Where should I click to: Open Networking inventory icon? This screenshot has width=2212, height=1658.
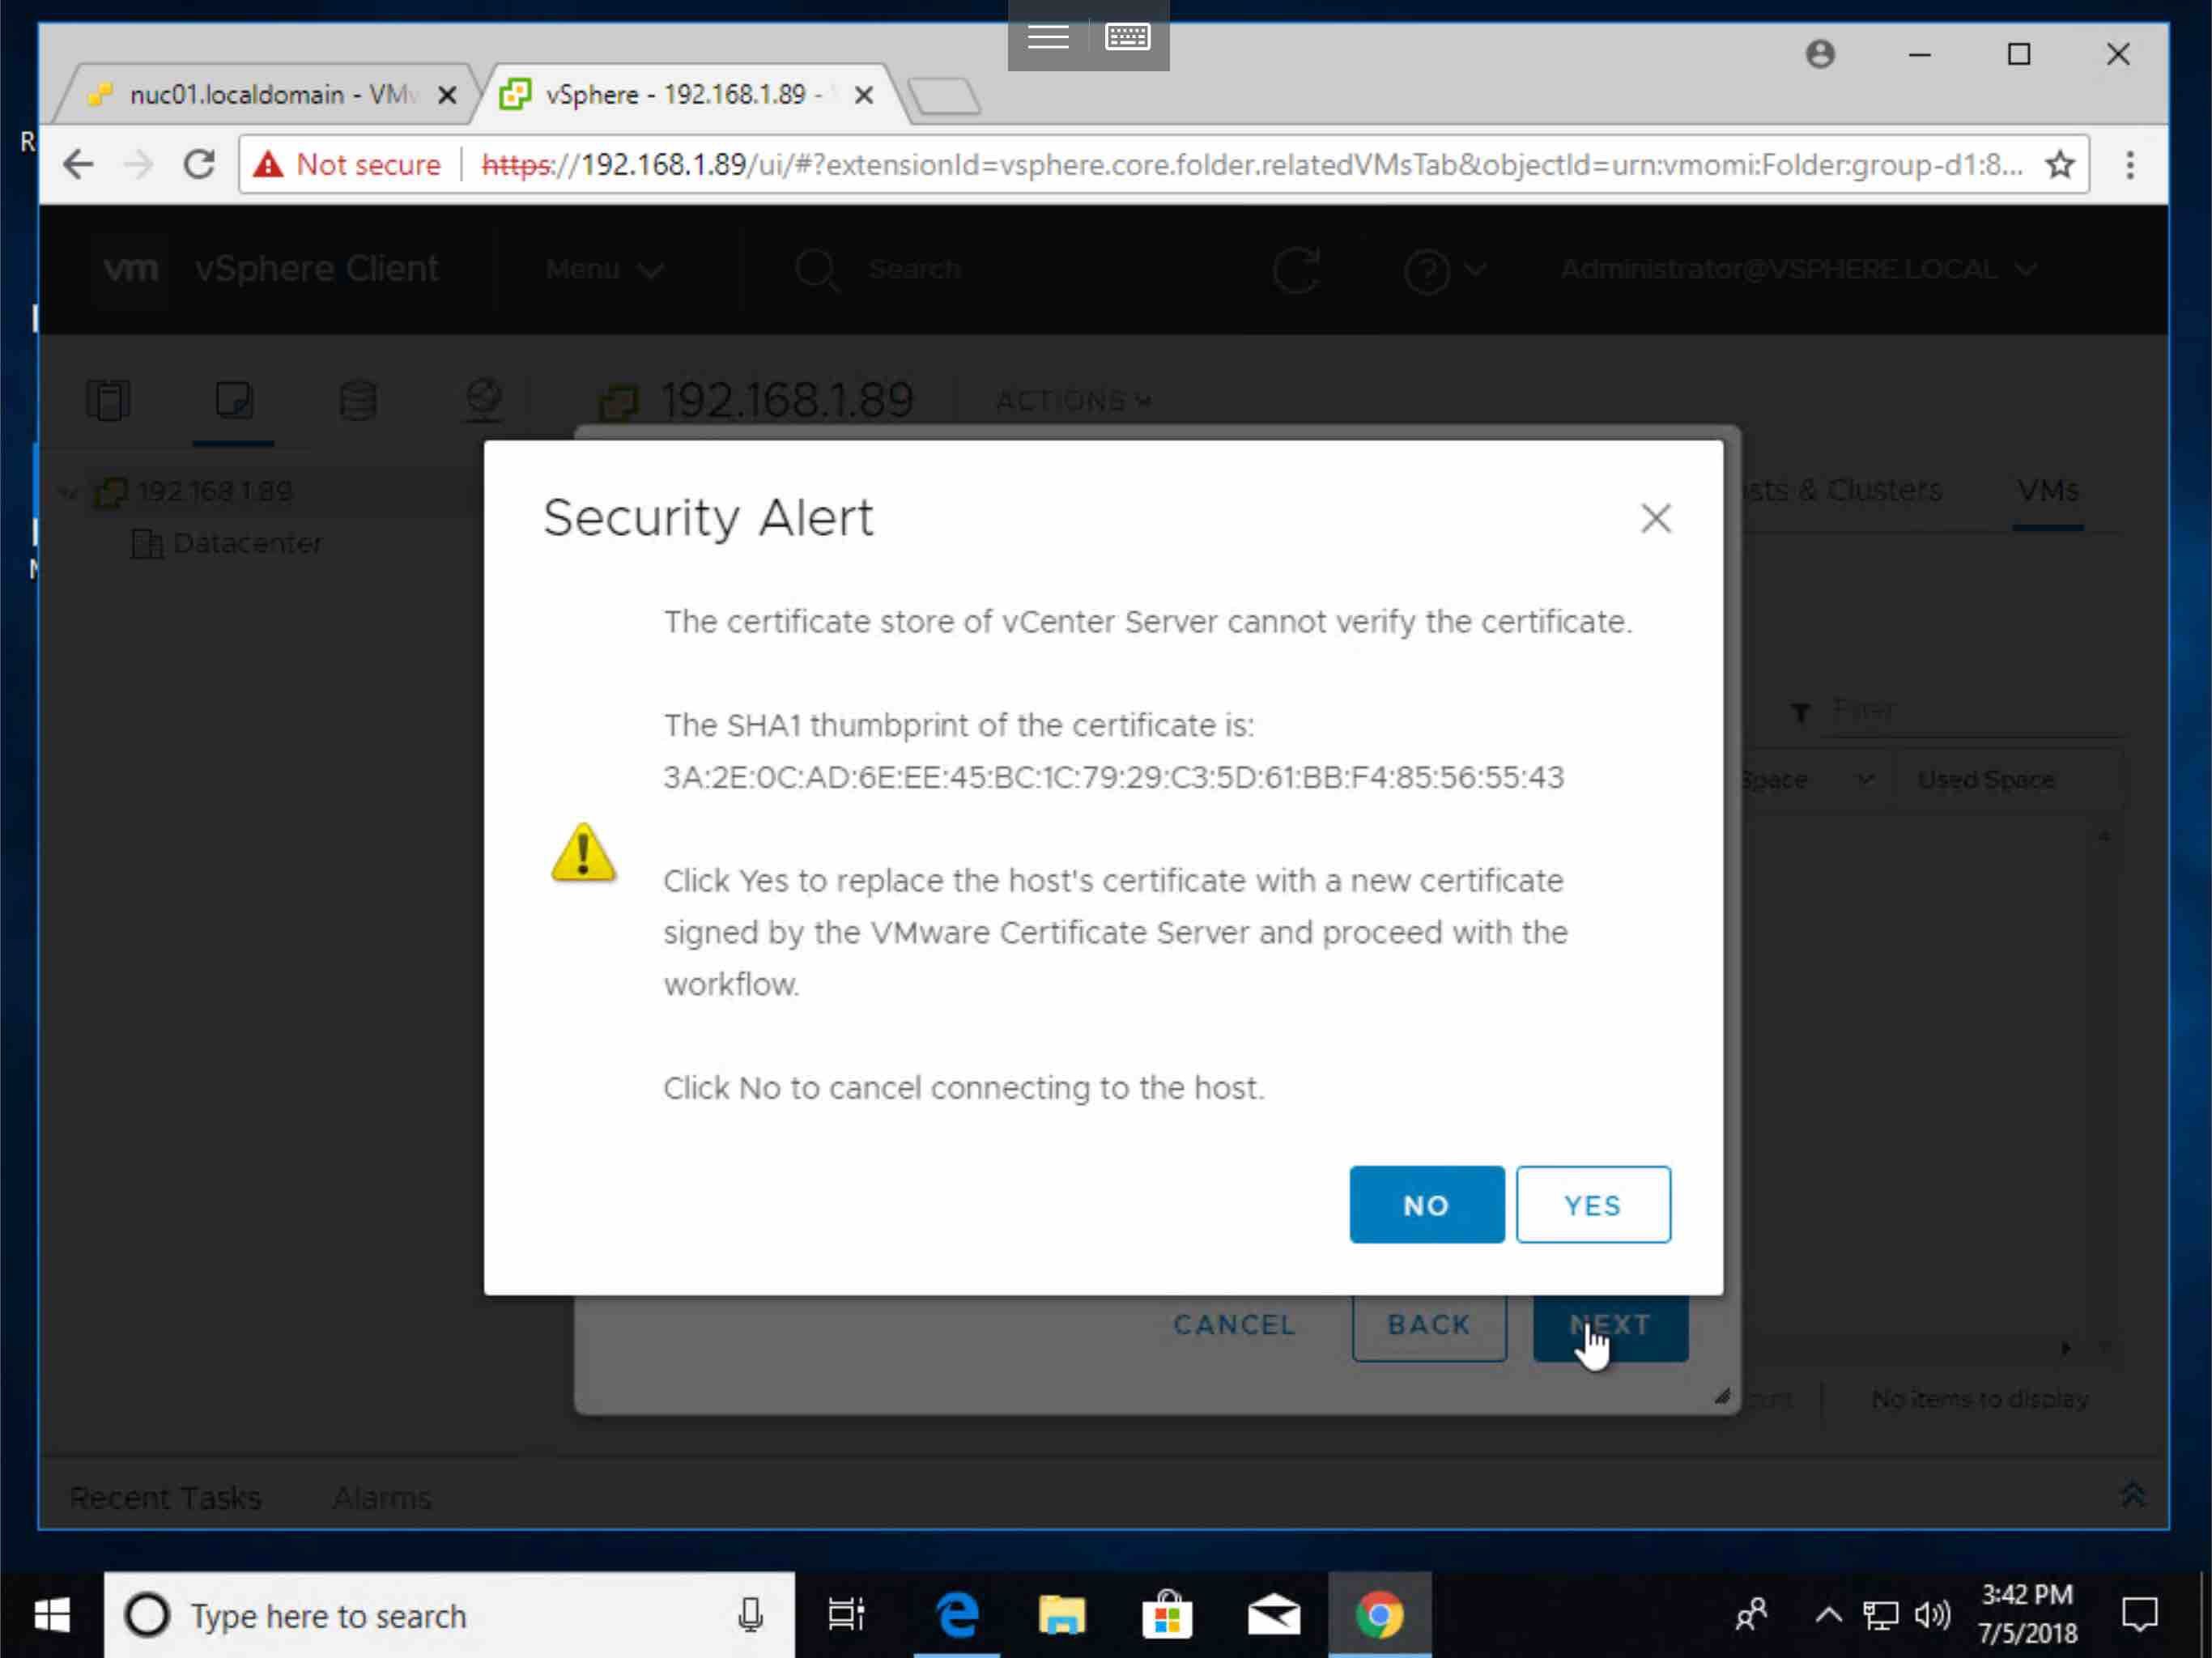point(483,400)
